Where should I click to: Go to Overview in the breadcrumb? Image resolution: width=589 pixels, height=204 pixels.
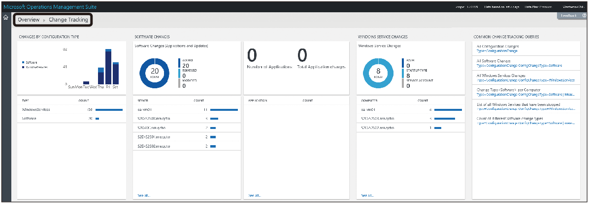[29, 20]
